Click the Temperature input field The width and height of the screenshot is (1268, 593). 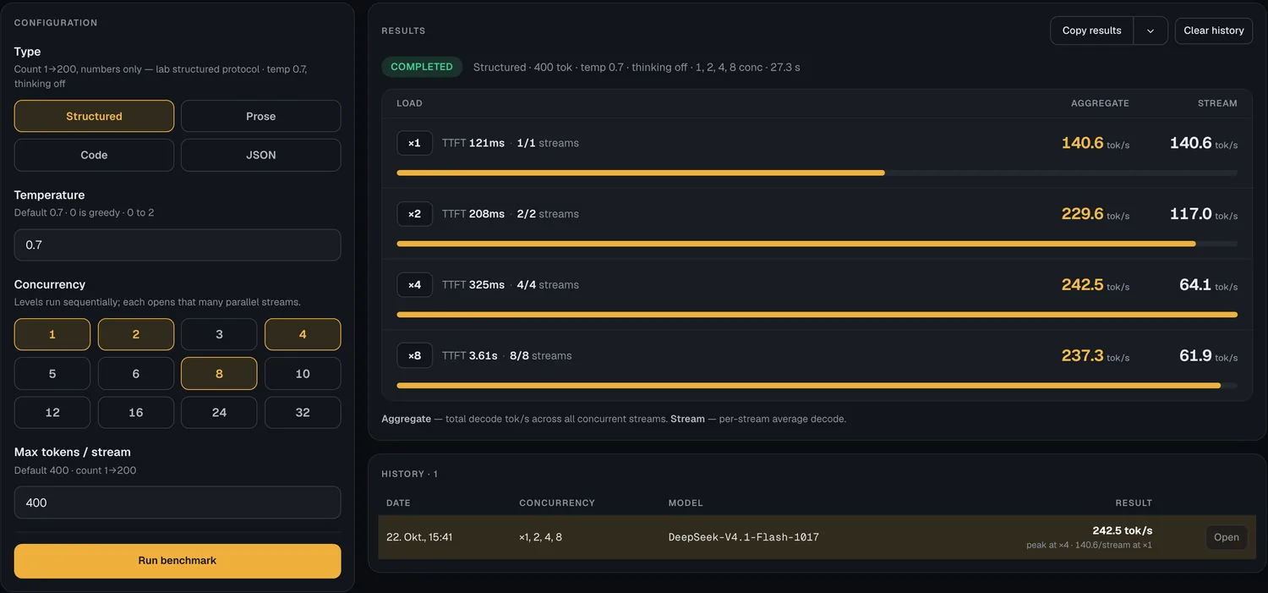[178, 244]
